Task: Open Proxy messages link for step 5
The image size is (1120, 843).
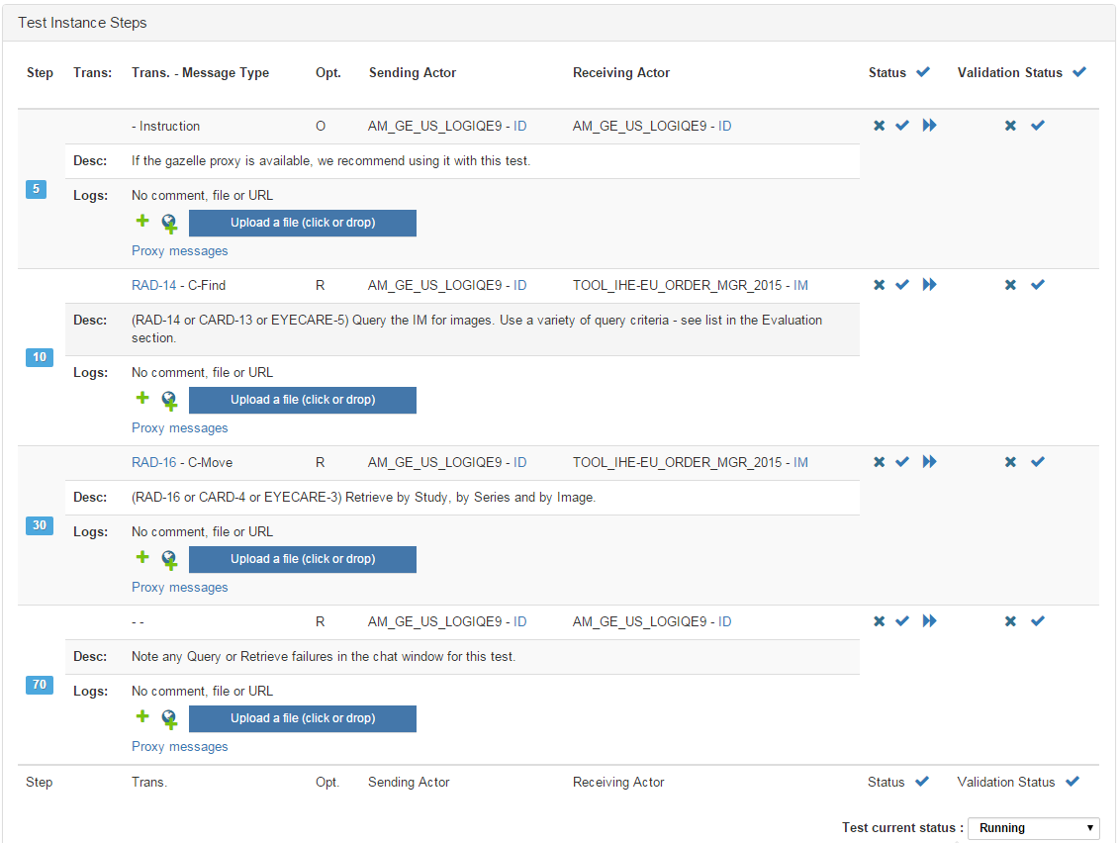Action: pyautogui.click(x=179, y=251)
